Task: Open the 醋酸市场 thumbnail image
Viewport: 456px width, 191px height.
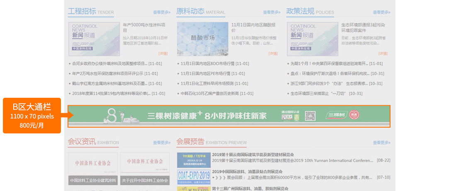Action: 203,39
